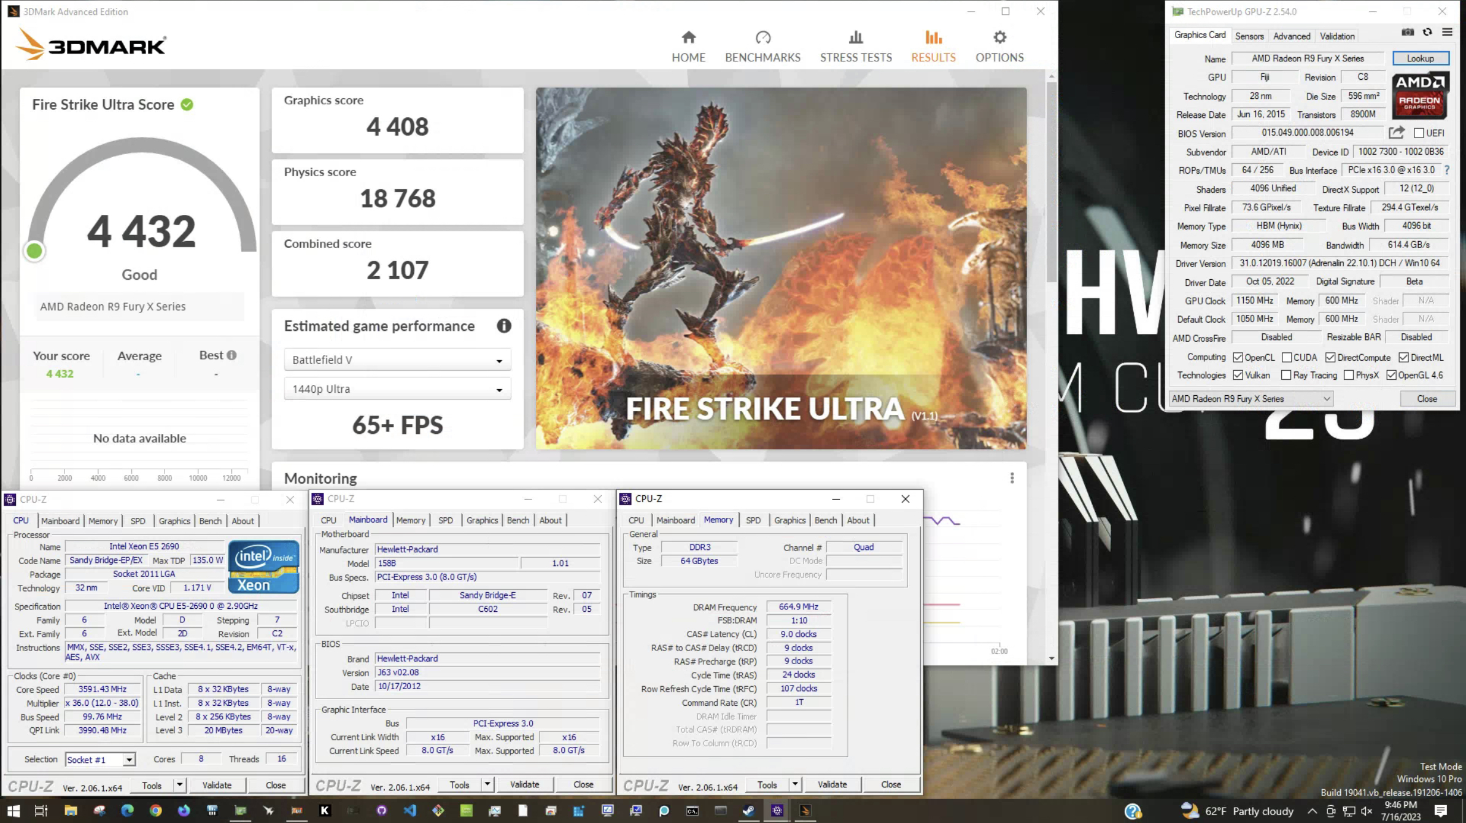
Task: Switch to the Sensors tab in GPU-Z
Action: (1249, 36)
